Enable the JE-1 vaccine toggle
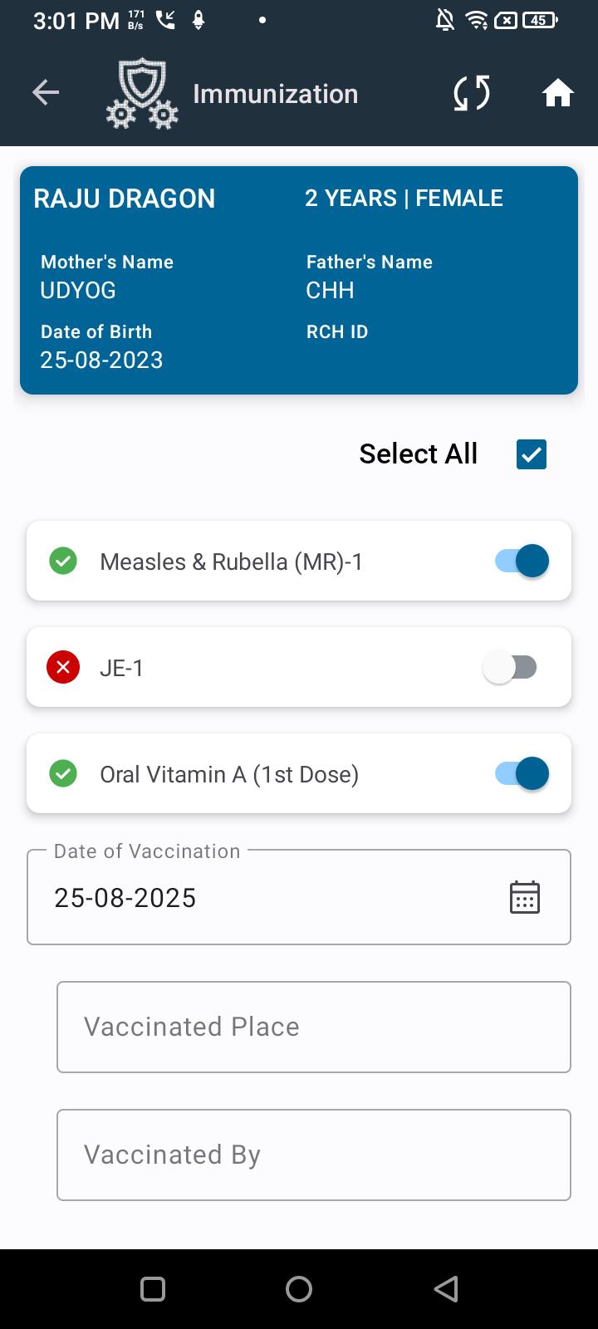This screenshot has width=598, height=1329. [x=511, y=667]
